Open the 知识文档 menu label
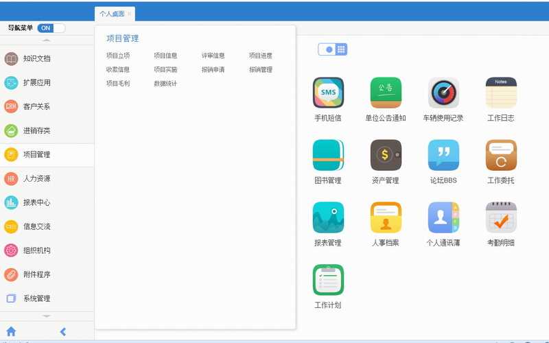Viewport: 549px width, 343px height. [x=37, y=59]
